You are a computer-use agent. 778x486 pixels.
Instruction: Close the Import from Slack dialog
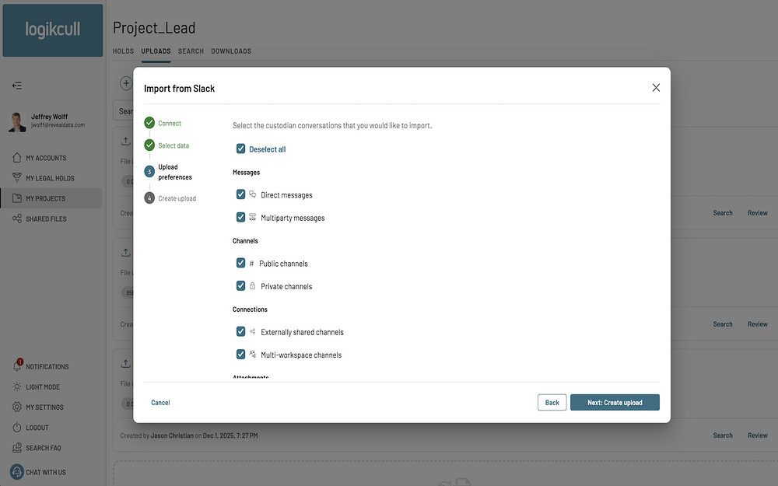pos(656,88)
